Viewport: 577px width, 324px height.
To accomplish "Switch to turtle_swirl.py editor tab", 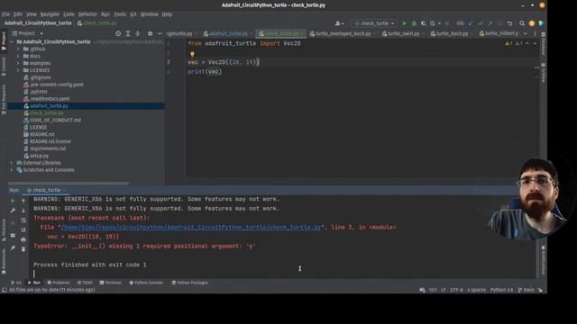I will (400, 33).
